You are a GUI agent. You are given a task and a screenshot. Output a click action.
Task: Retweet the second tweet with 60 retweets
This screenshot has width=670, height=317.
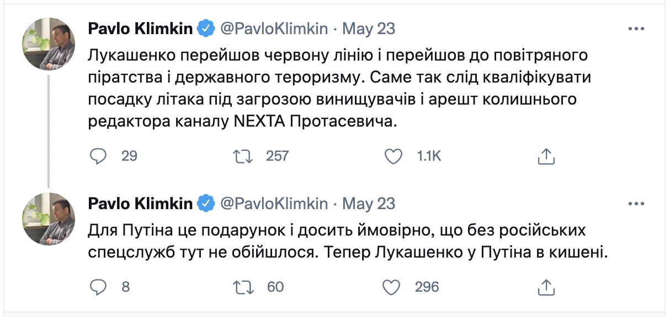coord(243,286)
